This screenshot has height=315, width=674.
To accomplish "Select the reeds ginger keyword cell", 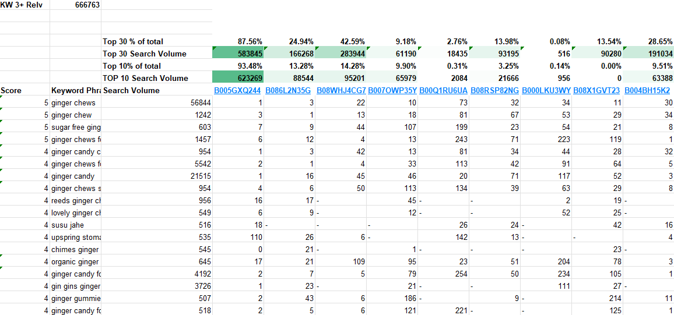I will click(76, 201).
